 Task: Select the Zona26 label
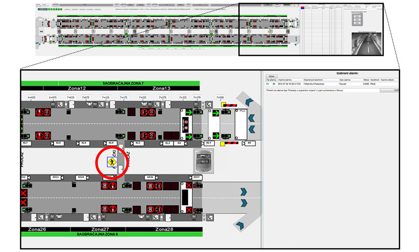[x=37, y=229]
